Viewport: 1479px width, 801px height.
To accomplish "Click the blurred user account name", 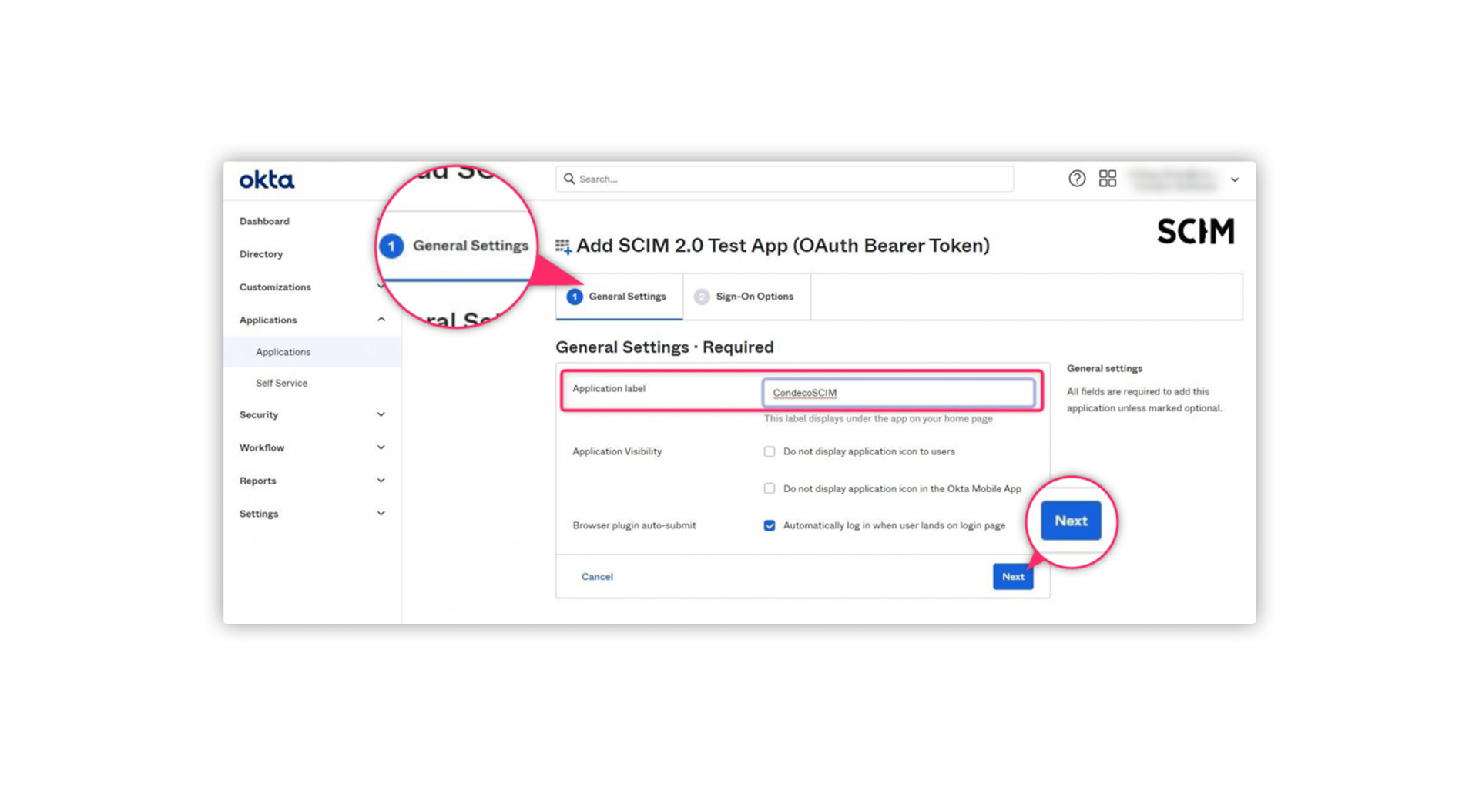I will 1172,179.
